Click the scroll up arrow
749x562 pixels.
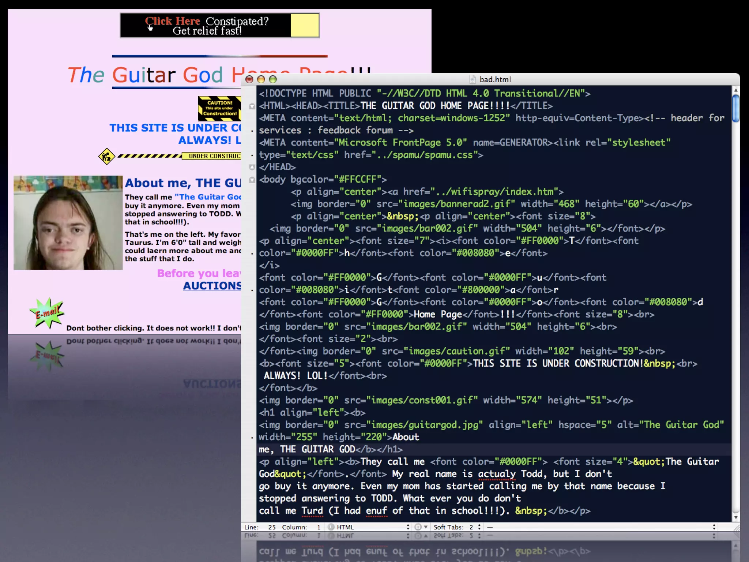(x=736, y=90)
